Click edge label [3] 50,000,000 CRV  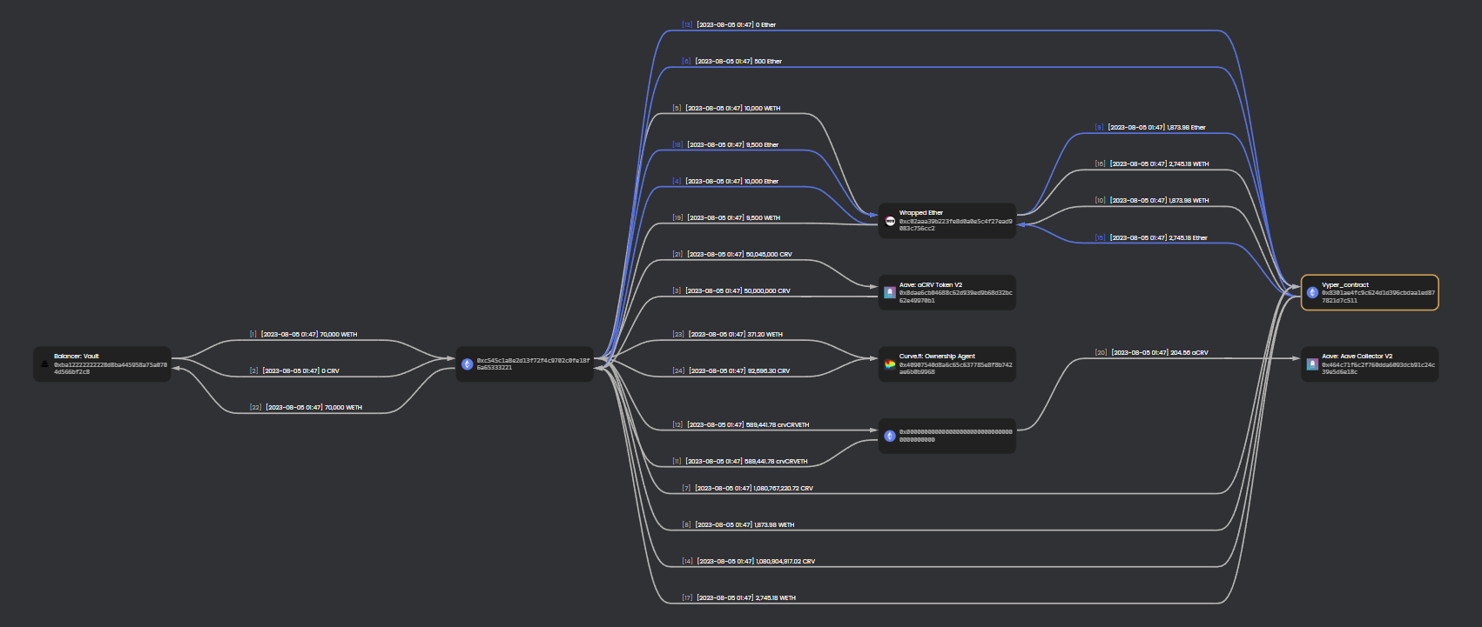pyautogui.click(x=731, y=291)
